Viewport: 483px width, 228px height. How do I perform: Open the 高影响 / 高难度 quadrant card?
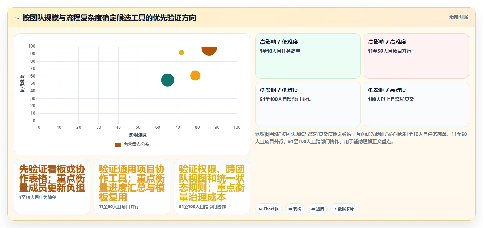coord(416,56)
